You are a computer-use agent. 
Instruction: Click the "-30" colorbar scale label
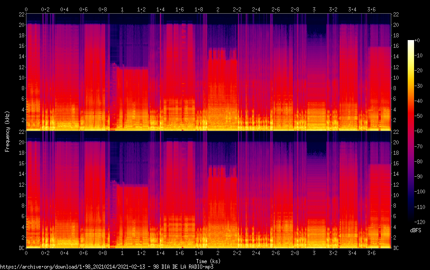[x=418, y=86]
